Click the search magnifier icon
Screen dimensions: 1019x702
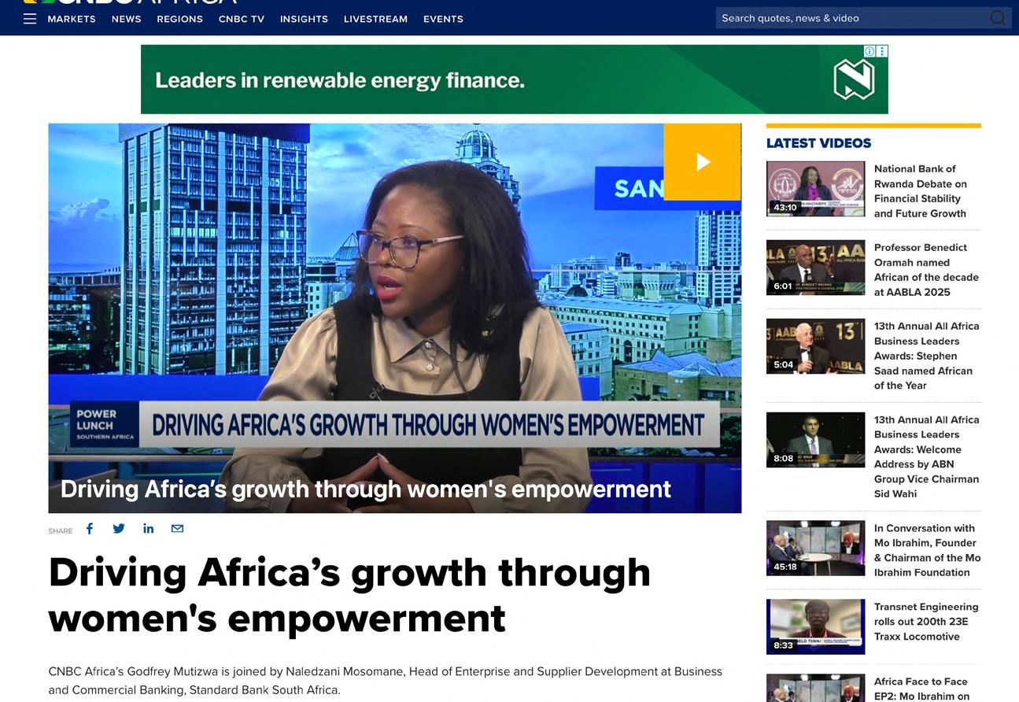(998, 18)
